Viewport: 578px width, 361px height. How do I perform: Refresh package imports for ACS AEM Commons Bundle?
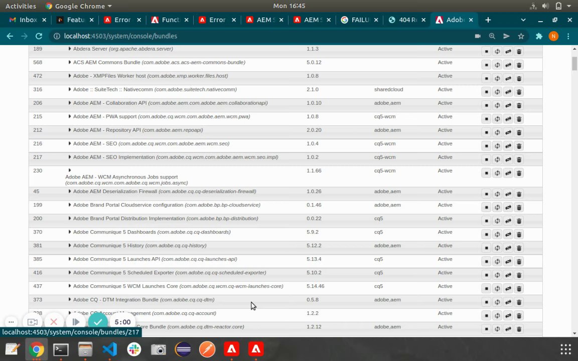tap(497, 65)
